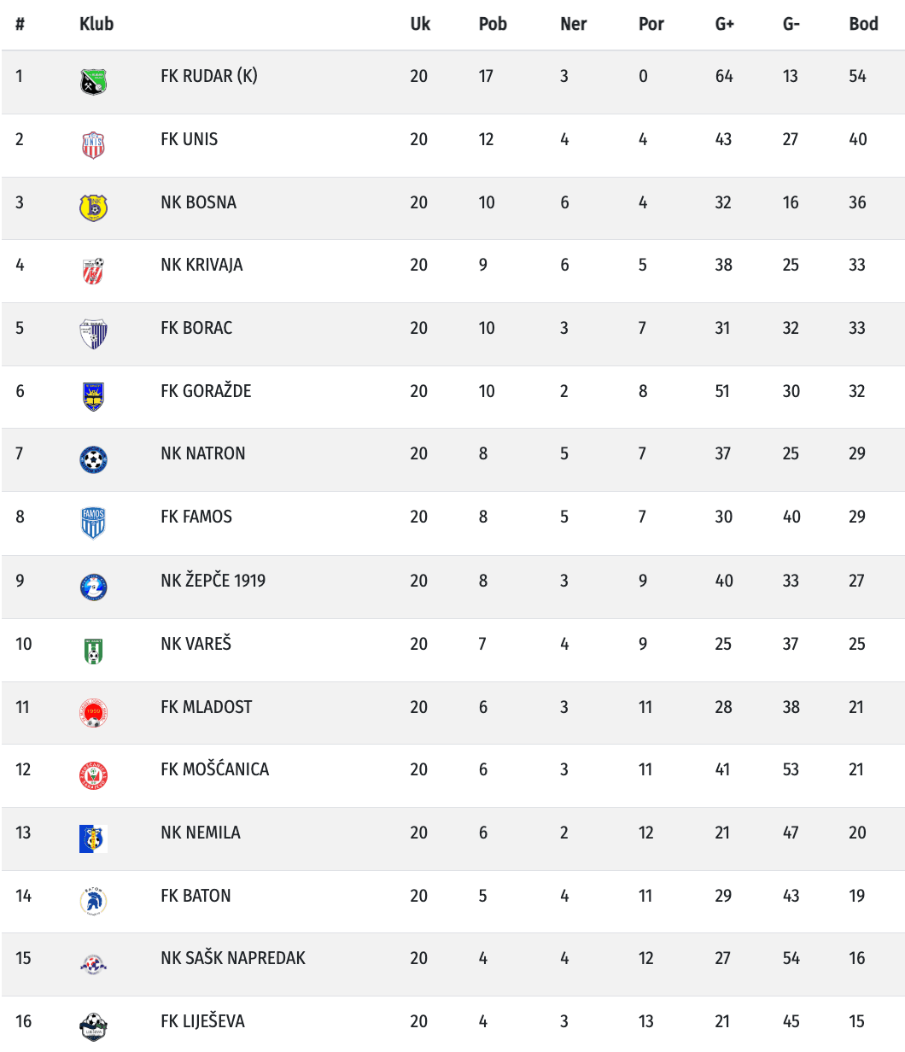Click the NK Žepče 1919 logo

coord(93,587)
